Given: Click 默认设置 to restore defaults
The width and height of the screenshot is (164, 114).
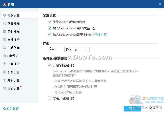Looking at the screenshot, I should coord(13,108).
